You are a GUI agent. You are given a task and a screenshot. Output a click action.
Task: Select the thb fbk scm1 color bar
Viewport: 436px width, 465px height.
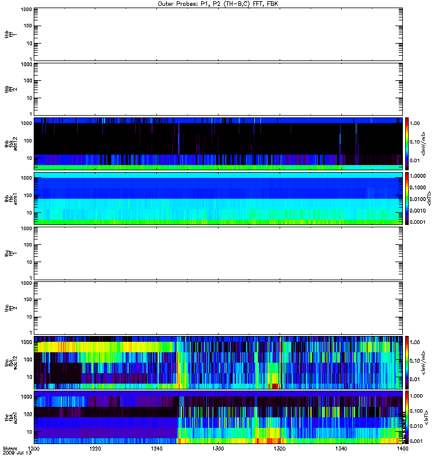coord(407,198)
